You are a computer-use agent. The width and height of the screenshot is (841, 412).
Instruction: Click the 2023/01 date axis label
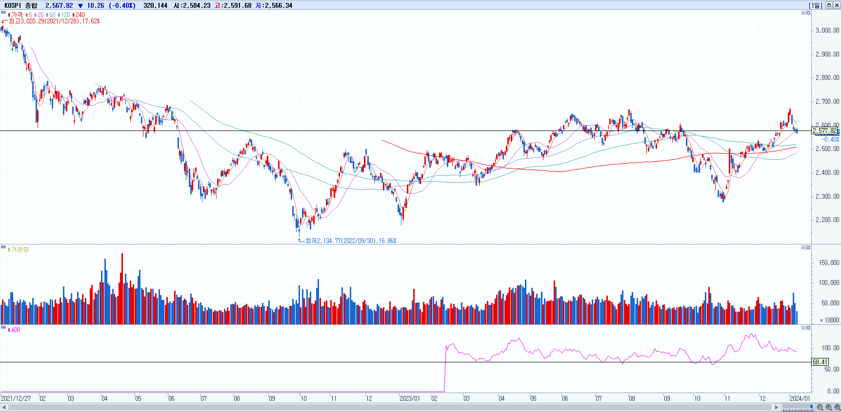point(410,398)
